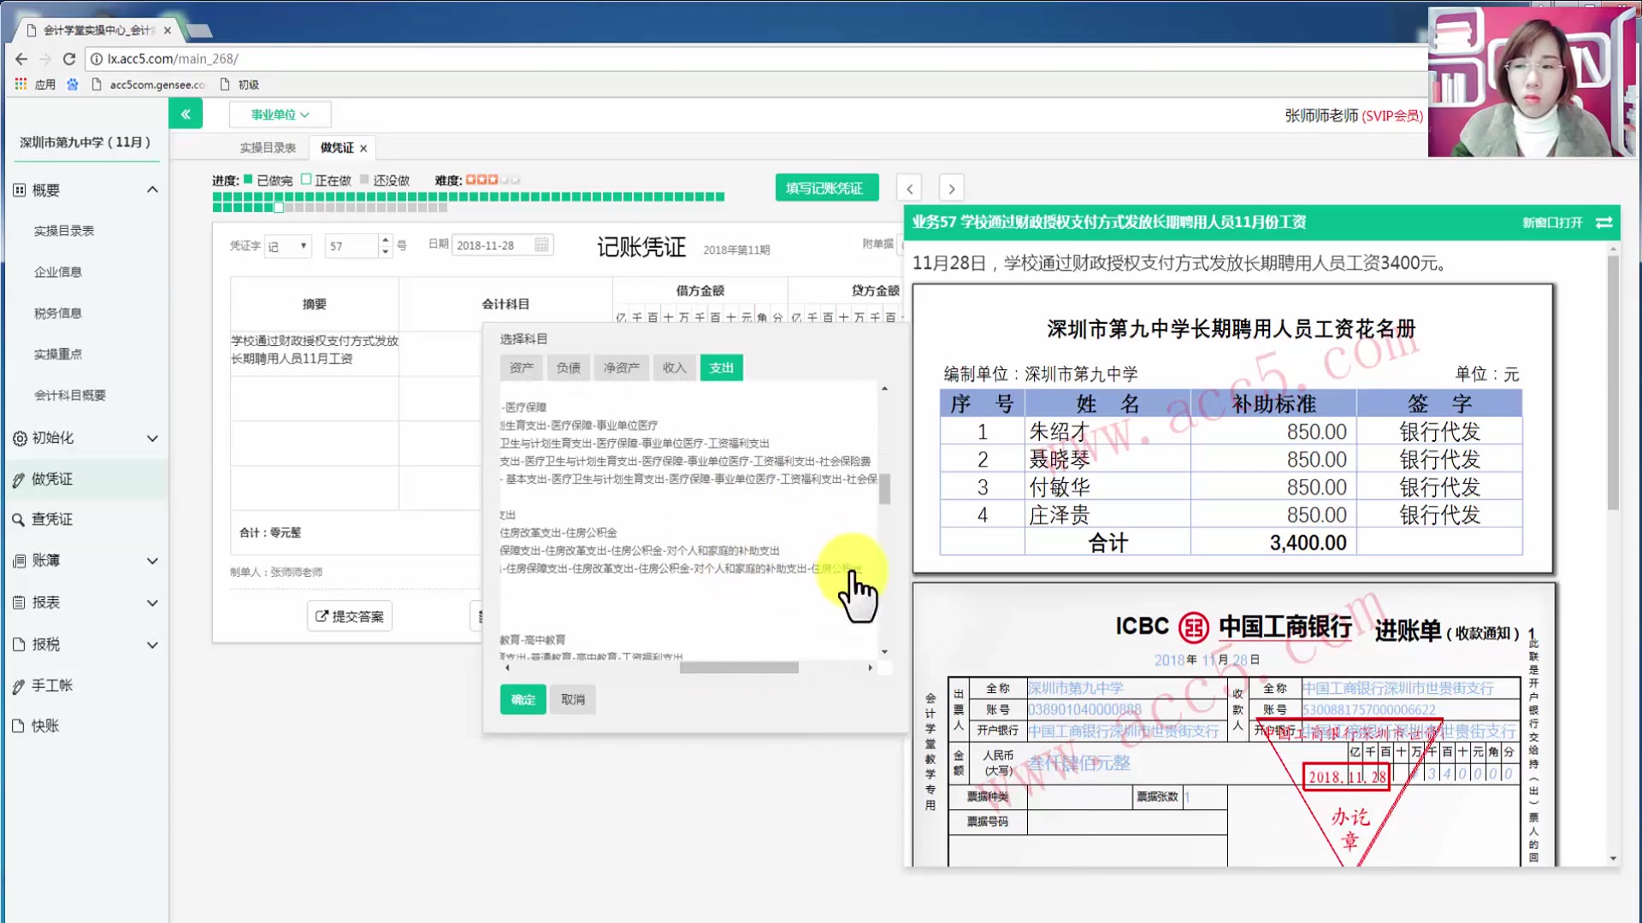Increment the voucher number stepper

386,240
